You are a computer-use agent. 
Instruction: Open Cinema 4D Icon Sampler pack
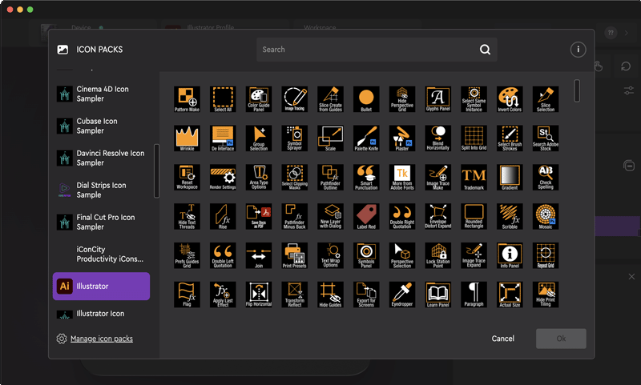point(102,94)
